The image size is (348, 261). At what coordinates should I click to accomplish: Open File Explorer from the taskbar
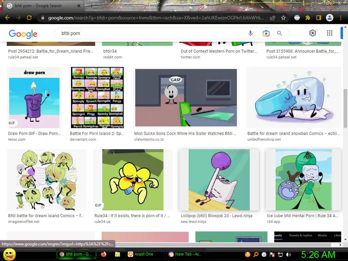point(117,254)
